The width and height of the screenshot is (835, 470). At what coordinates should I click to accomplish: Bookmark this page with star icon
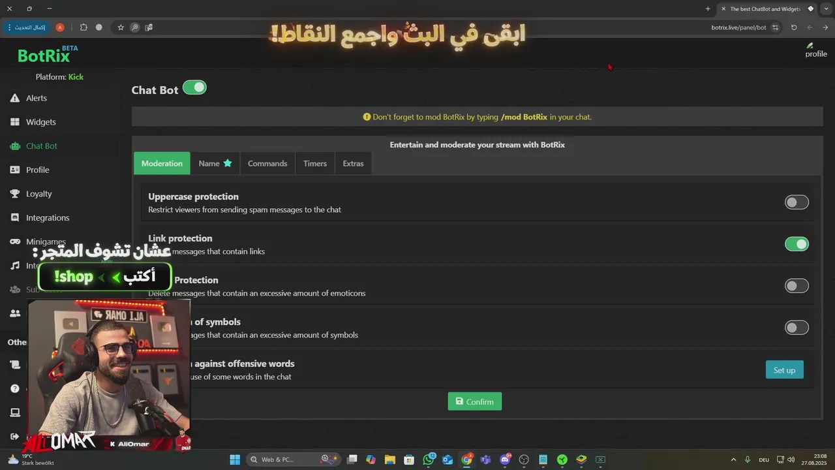click(x=121, y=27)
